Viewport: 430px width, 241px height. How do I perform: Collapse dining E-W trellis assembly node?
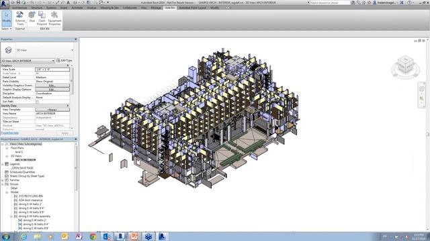[11, 216]
